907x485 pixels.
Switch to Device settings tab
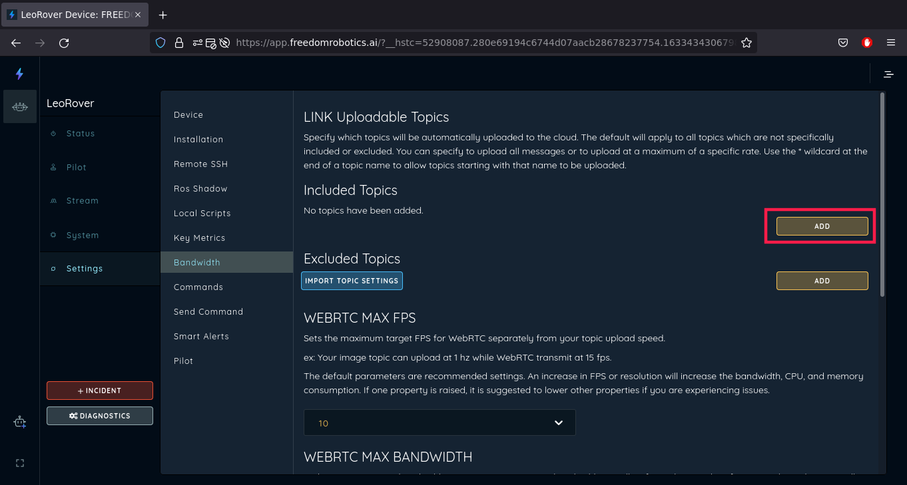(226, 115)
